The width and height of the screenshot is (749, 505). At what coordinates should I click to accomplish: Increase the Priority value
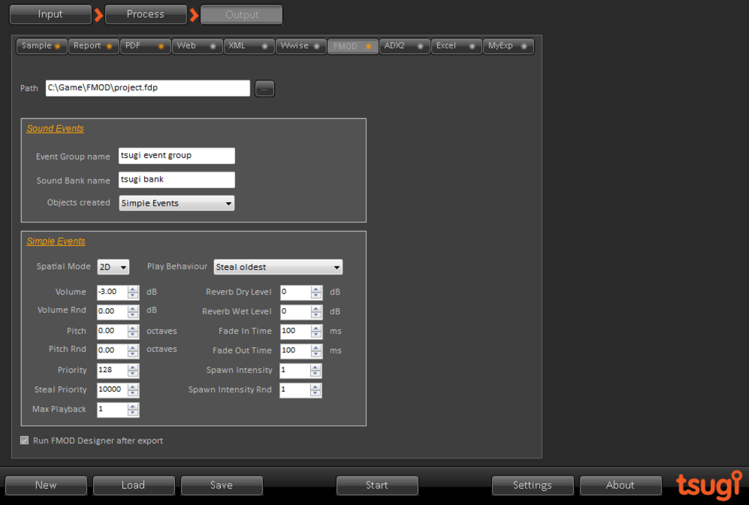pyautogui.click(x=133, y=368)
